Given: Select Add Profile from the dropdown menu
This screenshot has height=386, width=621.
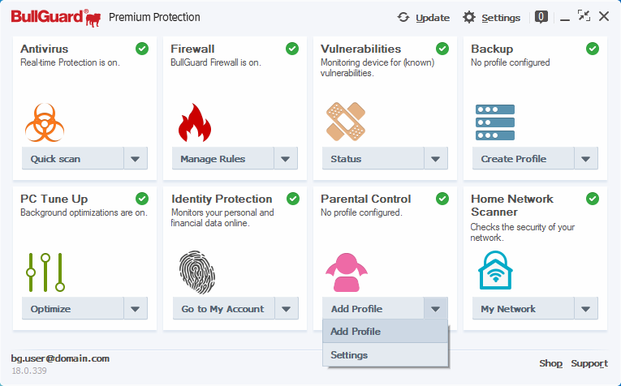Looking at the screenshot, I should [x=386, y=332].
